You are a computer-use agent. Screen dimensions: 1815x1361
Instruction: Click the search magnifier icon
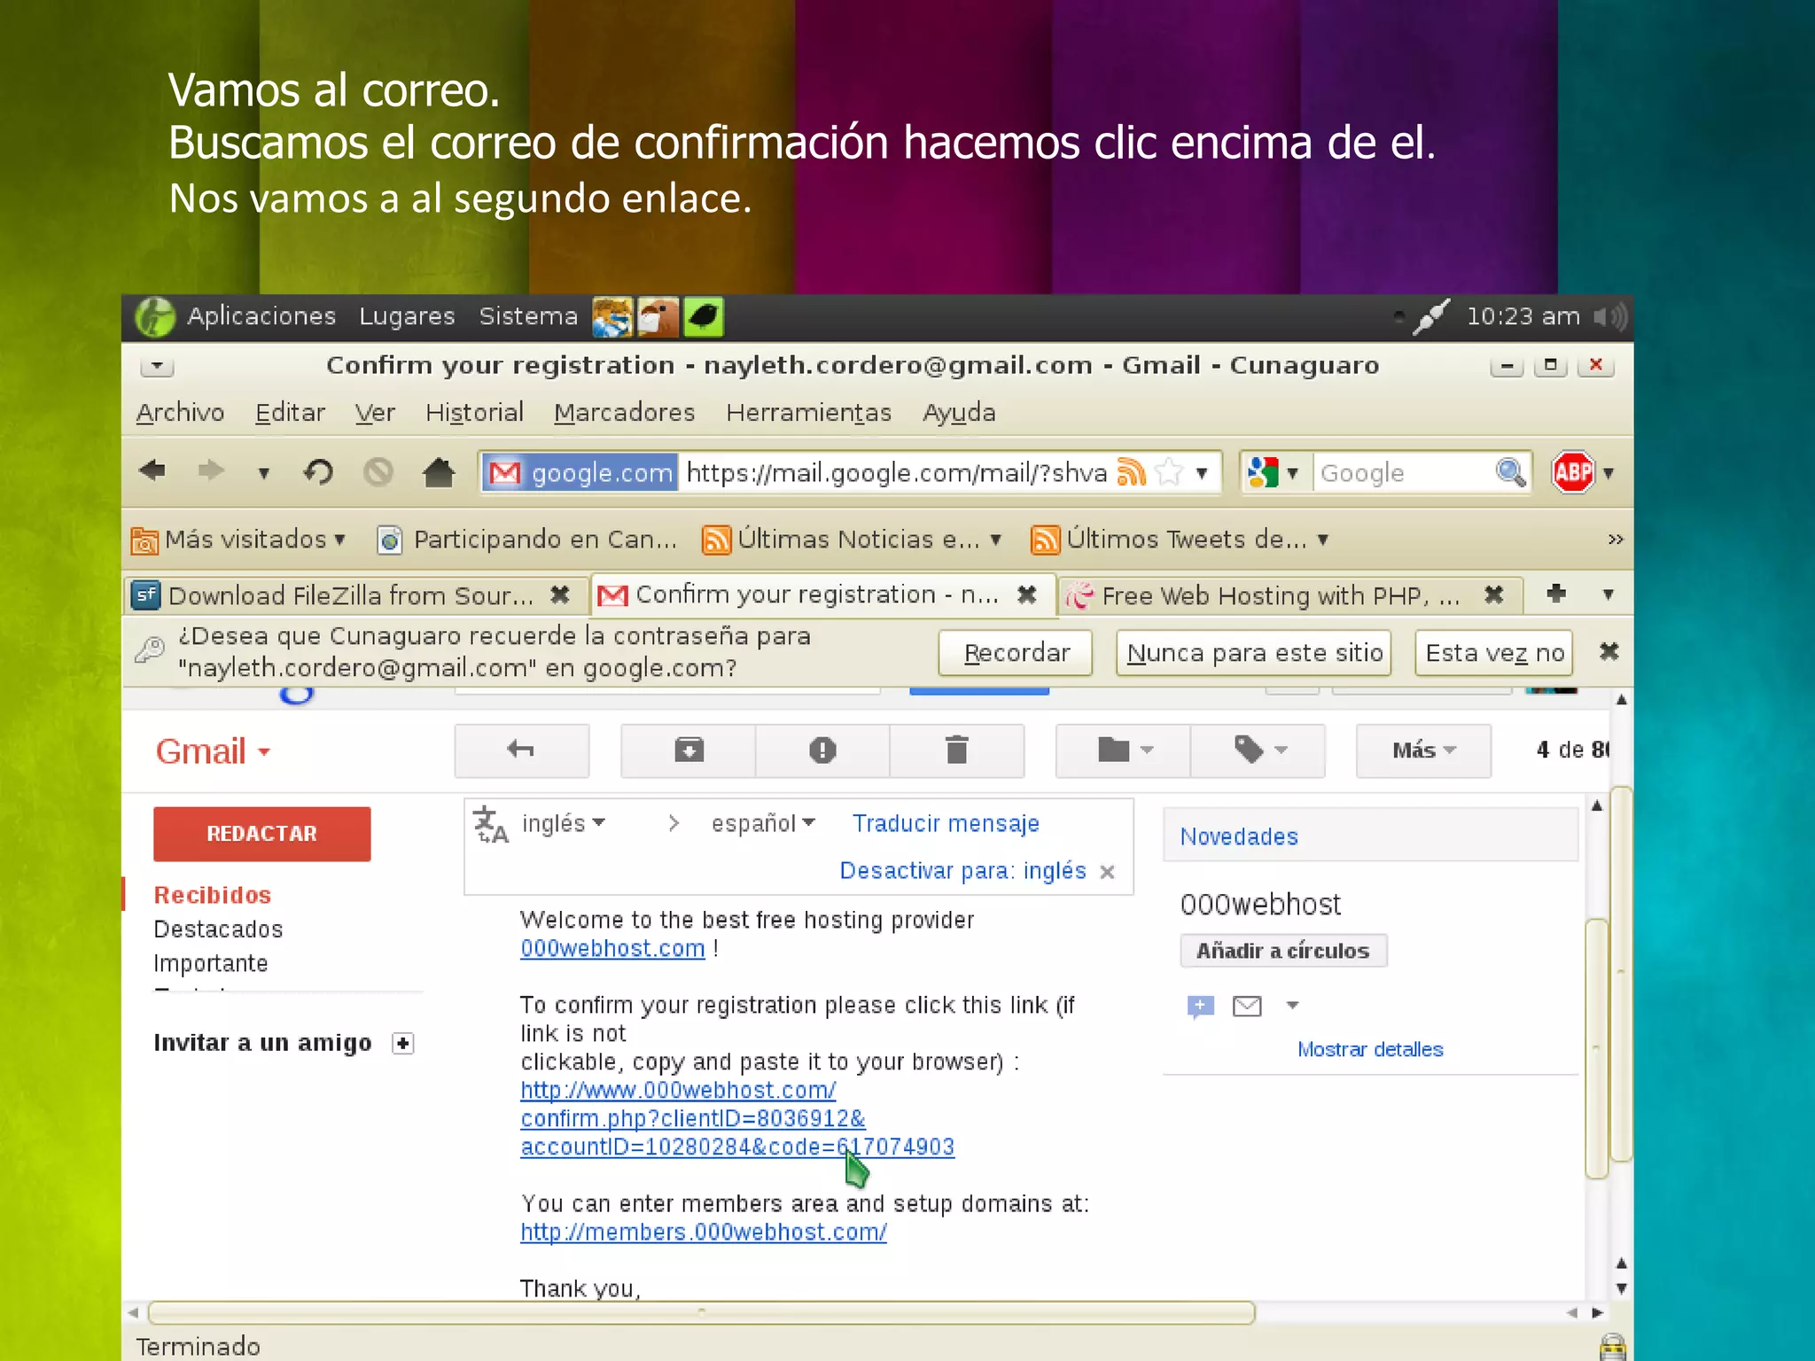[x=1510, y=472]
